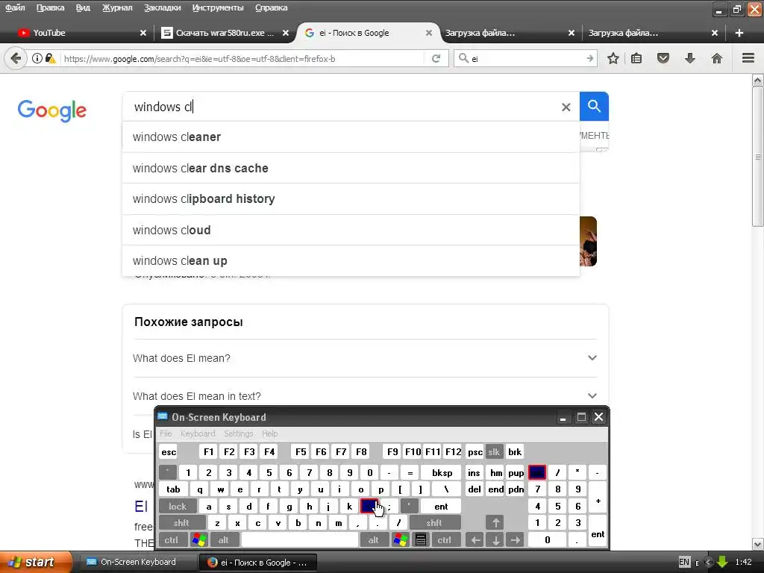The width and height of the screenshot is (764, 573).
Task: Clear the Google search box text
Action: (x=566, y=107)
